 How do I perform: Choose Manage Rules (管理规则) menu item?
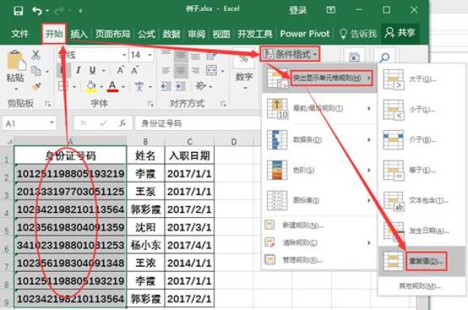[319, 260]
